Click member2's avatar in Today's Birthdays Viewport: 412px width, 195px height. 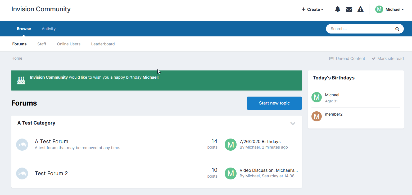tap(316, 116)
